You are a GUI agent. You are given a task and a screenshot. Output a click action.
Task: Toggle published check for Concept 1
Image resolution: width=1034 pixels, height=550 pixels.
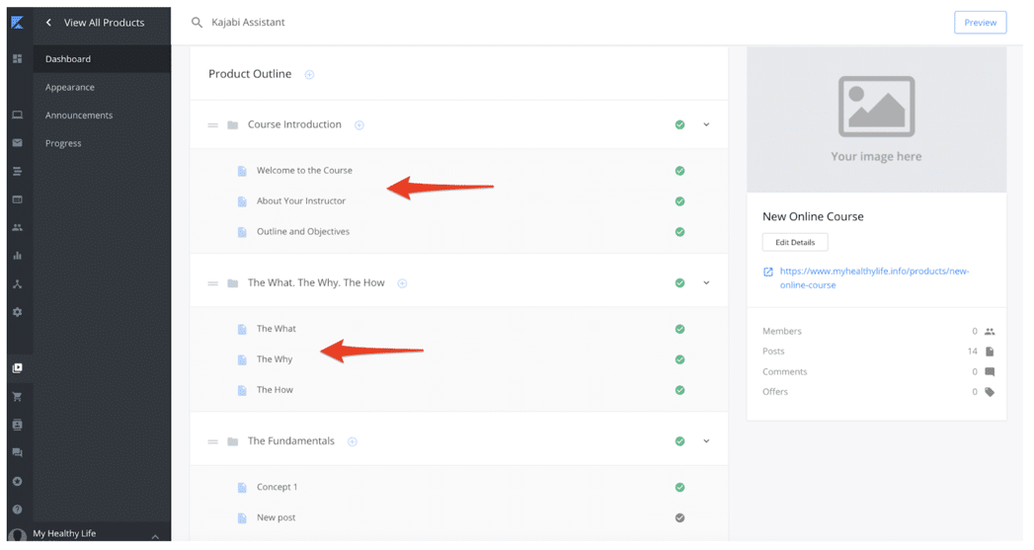[679, 488]
